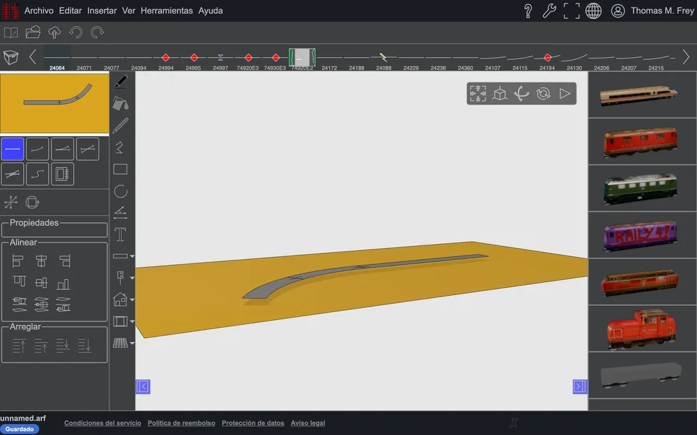Viewport: 697px width, 435px height.
Task: Click the cloud upload icon
Action: pos(54,33)
